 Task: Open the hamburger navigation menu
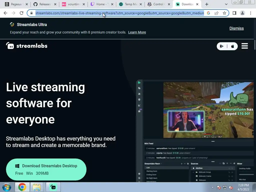[244, 46]
